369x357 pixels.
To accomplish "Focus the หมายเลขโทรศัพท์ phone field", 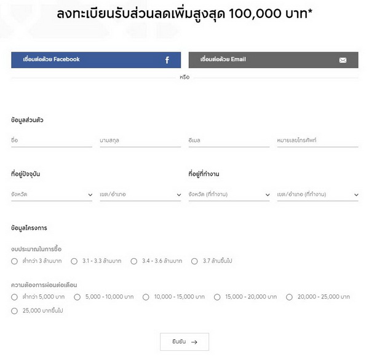I will coord(318,141).
